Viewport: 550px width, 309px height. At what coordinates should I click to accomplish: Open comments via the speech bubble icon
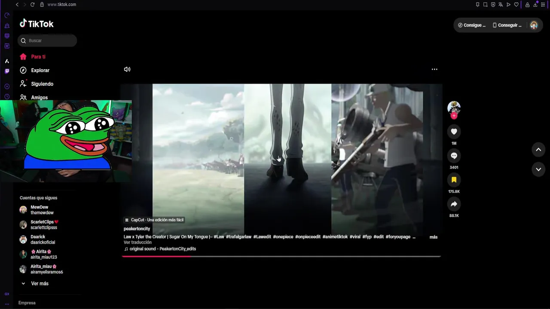pos(454,155)
